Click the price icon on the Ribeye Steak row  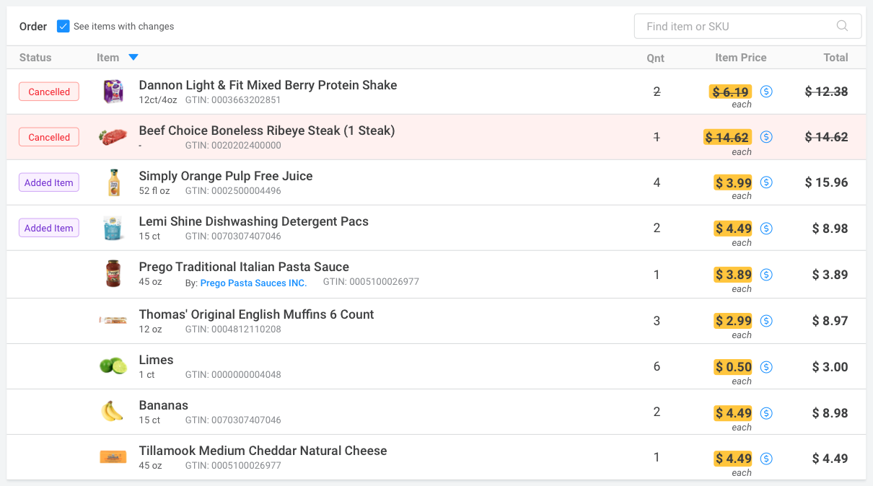tap(766, 137)
